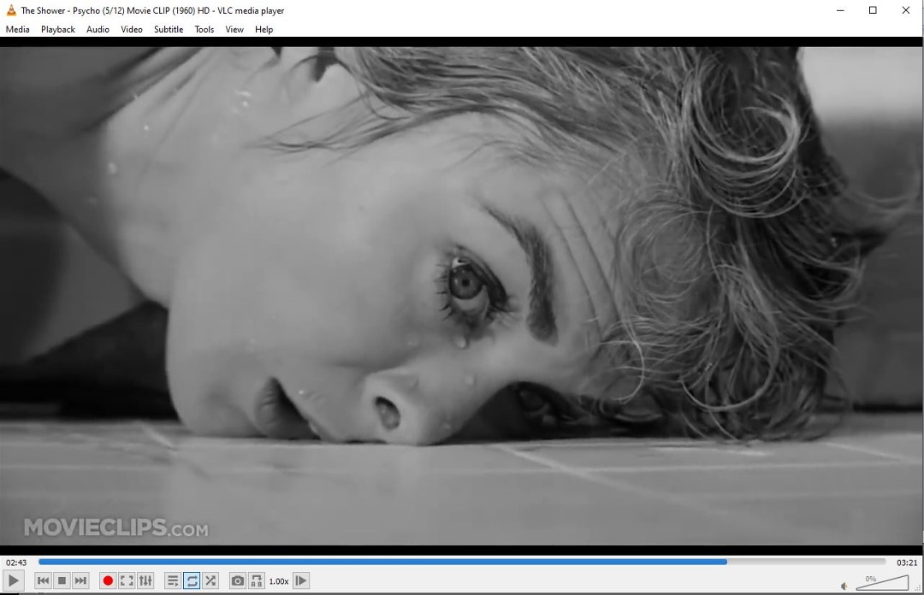Open the Playback menu
924x595 pixels.
click(x=58, y=29)
